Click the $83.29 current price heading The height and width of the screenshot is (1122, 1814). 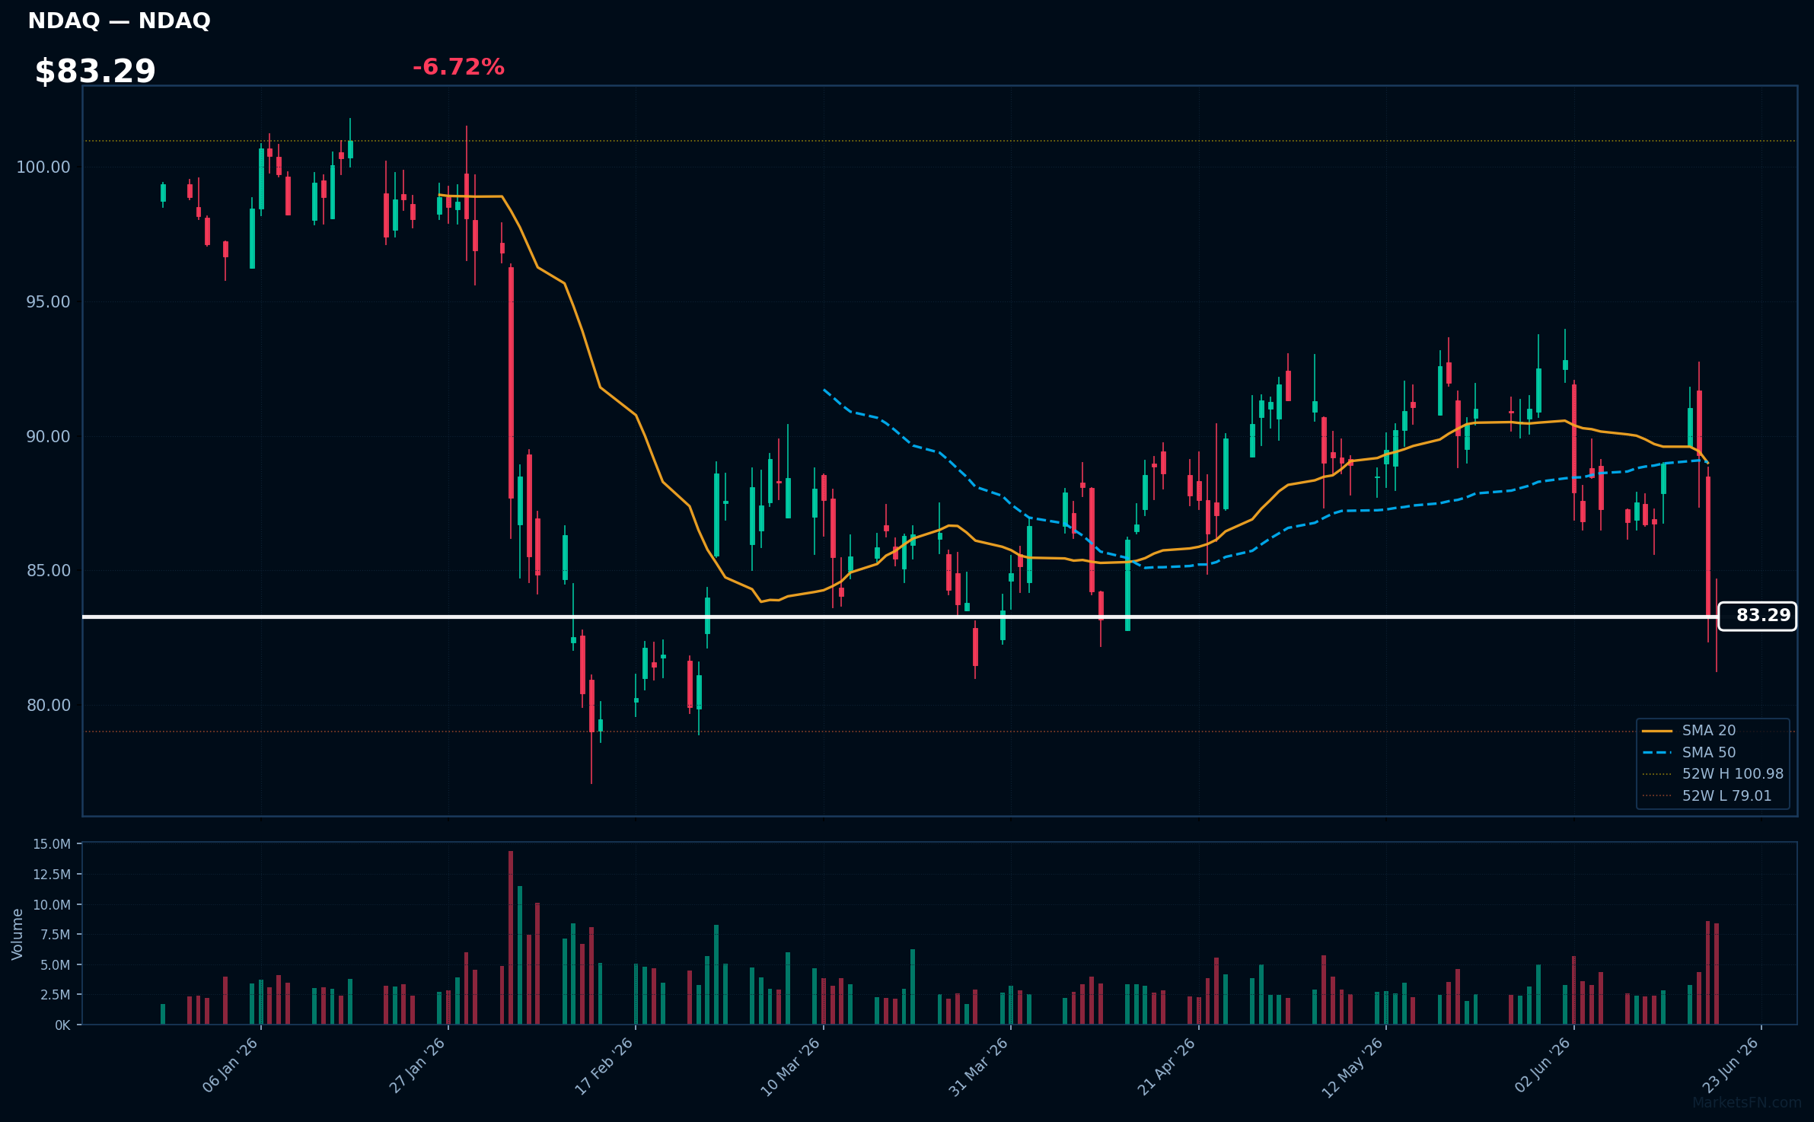point(95,72)
